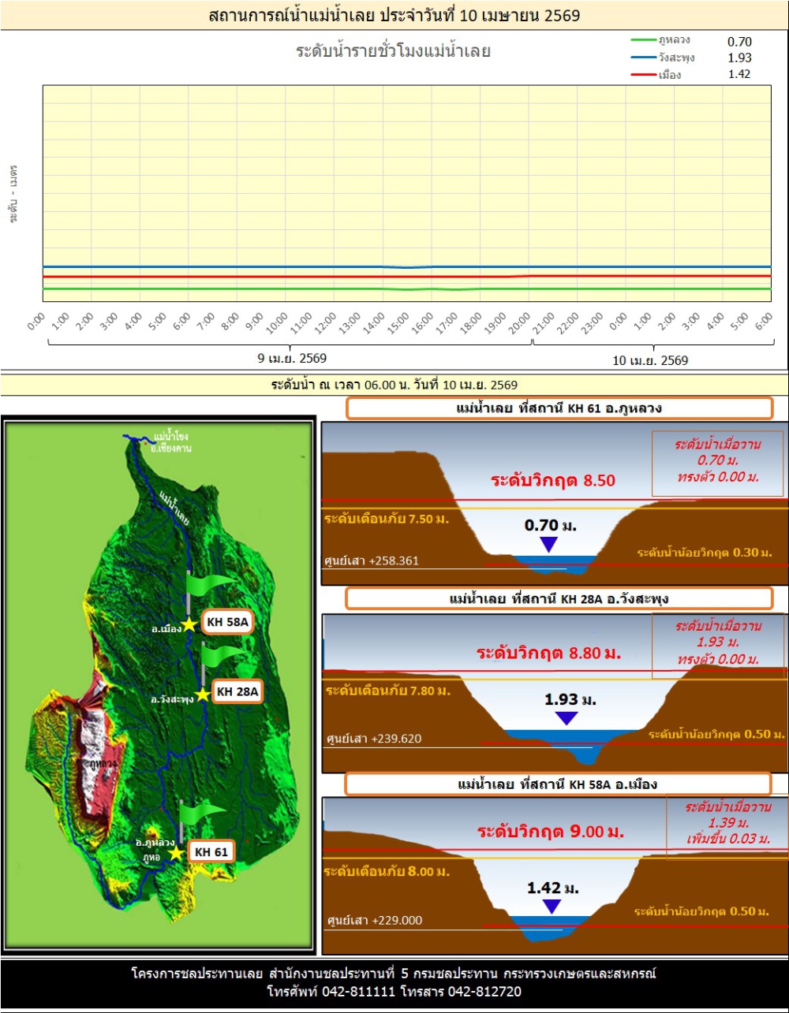This screenshot has height=1013, width=789.
Task: Click the yellow star at อ.เมือง
Action: 189,624
